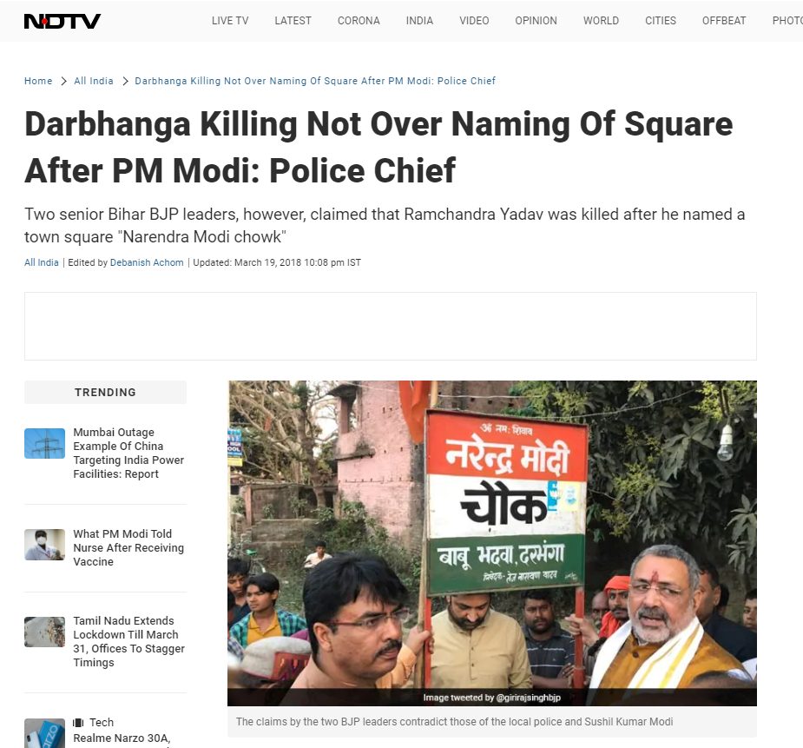The height and width of the screenshot is (748, 803).
Task: Click the video icon beside Tech
Action: point(78,723)
